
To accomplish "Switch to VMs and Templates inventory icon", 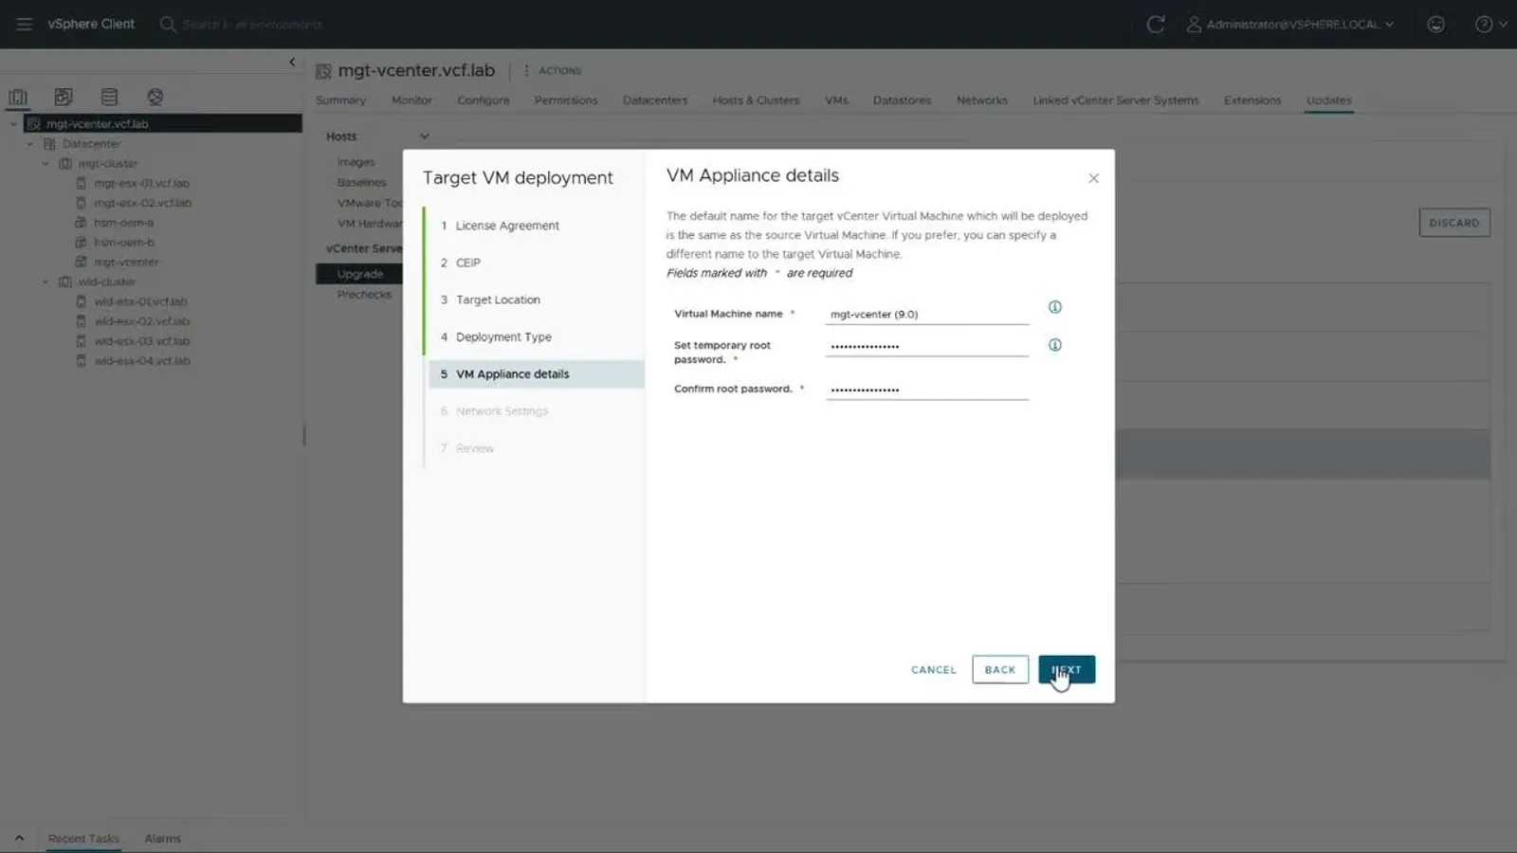I will (64, 97).
